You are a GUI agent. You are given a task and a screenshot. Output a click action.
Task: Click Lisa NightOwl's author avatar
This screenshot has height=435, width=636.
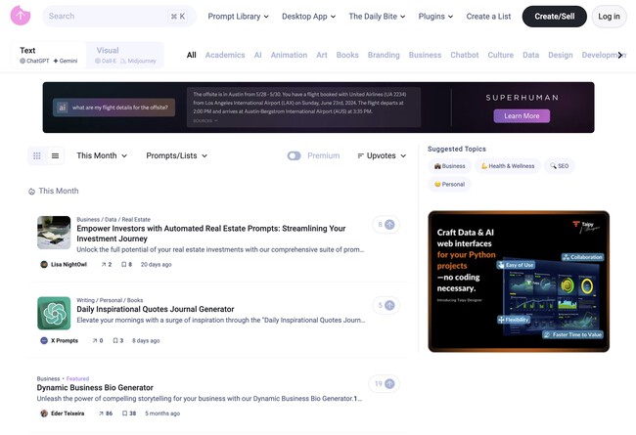tap(44, 264)
